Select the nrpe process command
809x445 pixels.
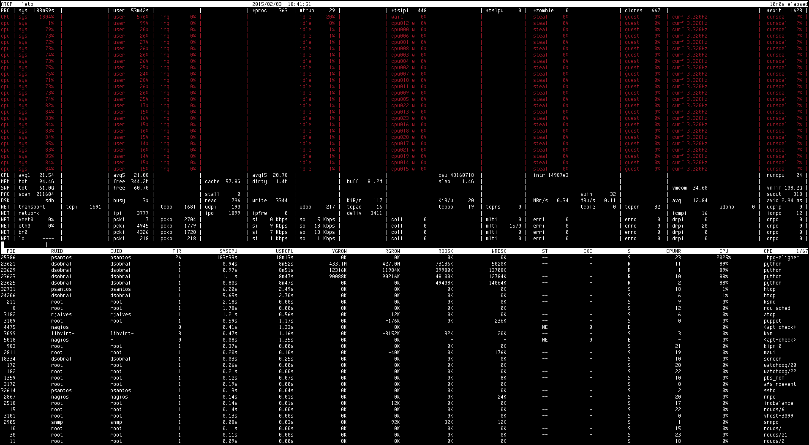coord(769,397)
